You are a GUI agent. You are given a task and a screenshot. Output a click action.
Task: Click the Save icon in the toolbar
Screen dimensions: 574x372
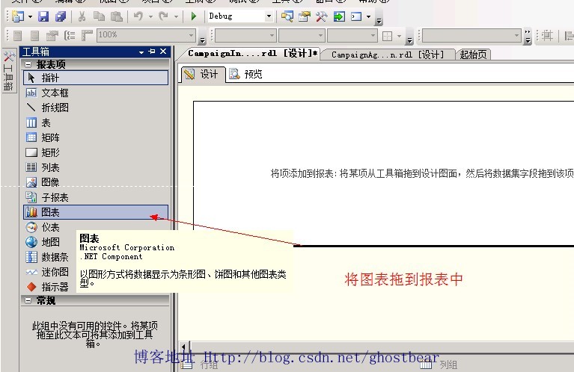[x=43, y=16]
